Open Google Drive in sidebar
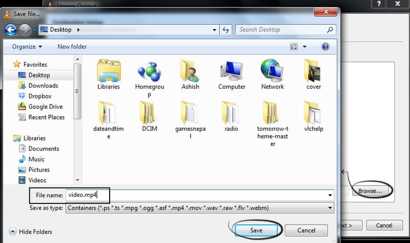 (x=40, y=107)
